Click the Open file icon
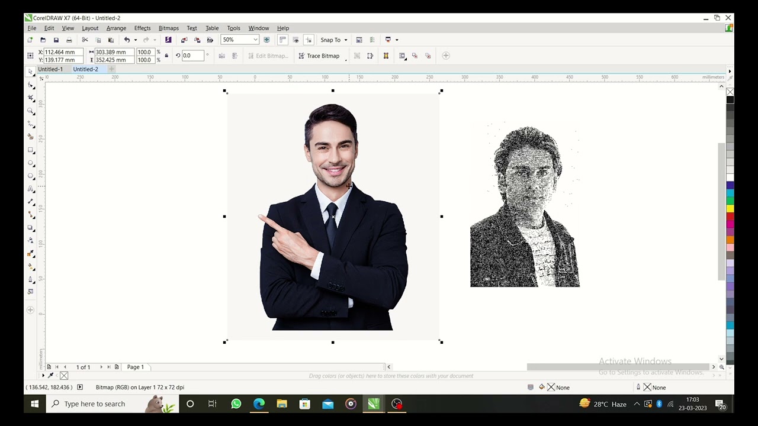Viewport: 758px width, 426px height. pyautogui.click(x=43, y=40)
